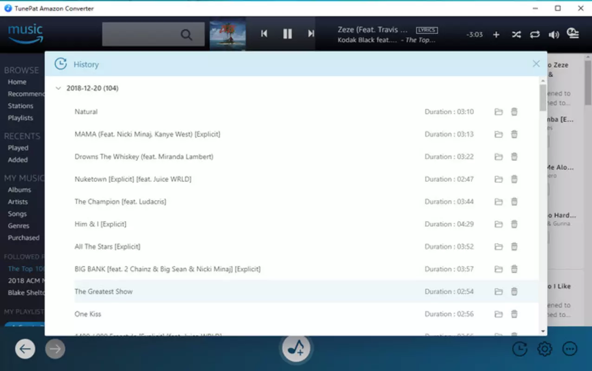Viewport: 592px width, 371px height.
Task: Open folder for Nuketown track
Action: (498, 179)
